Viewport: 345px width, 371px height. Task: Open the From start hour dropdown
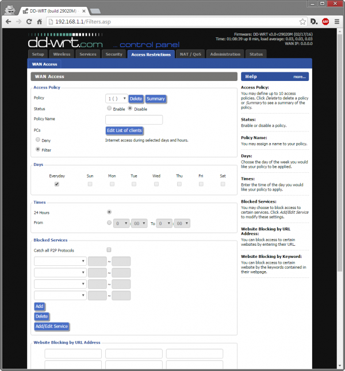[121, 223]
